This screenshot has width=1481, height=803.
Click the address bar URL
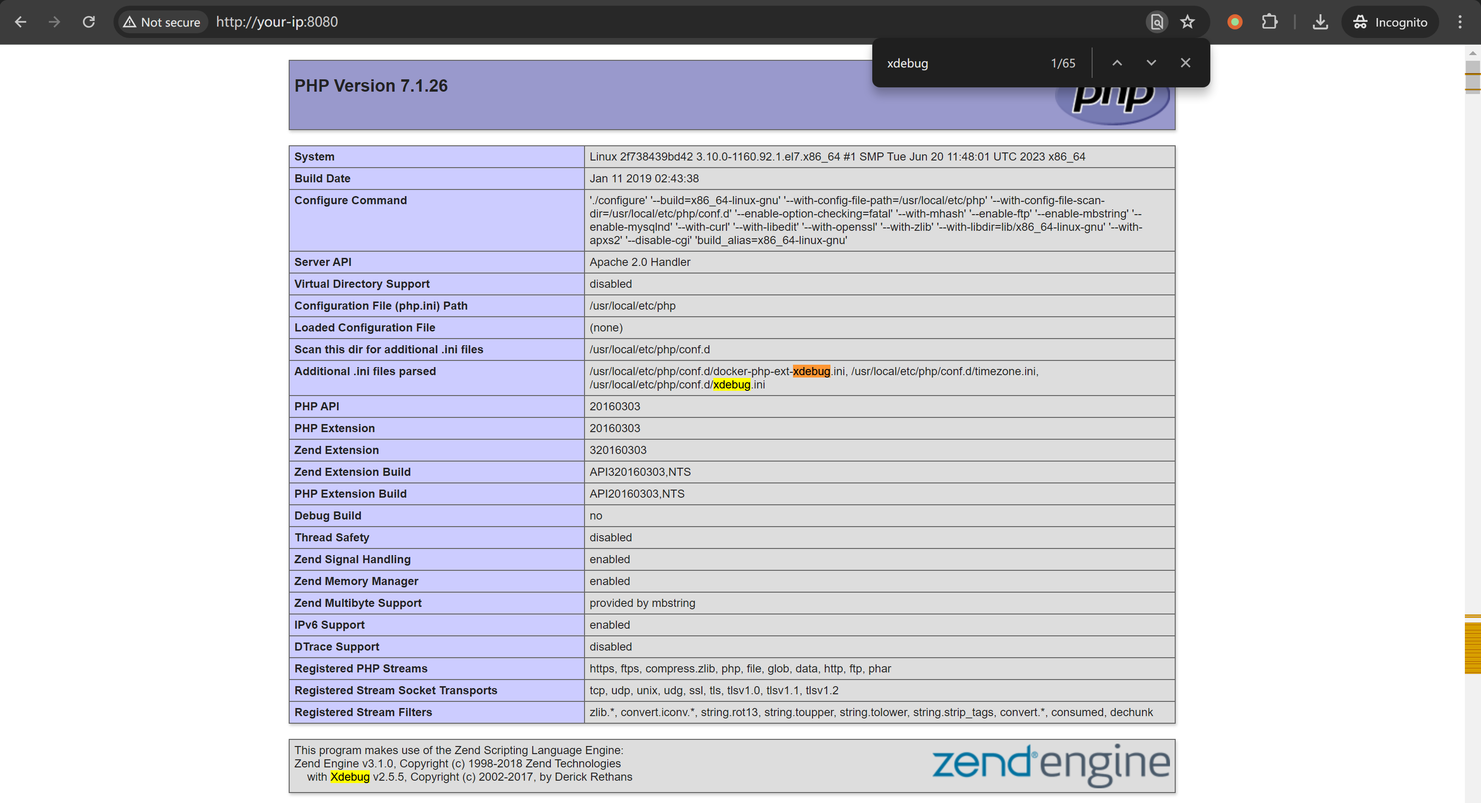click(x=277, y=22)
